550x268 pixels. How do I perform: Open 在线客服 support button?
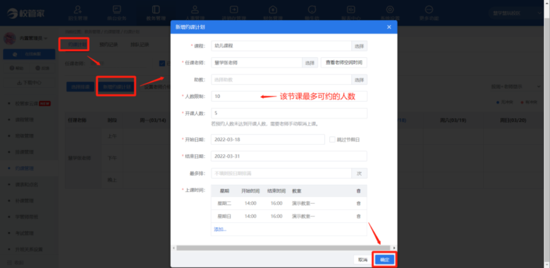pyautogui.click(x=29, y=54)
